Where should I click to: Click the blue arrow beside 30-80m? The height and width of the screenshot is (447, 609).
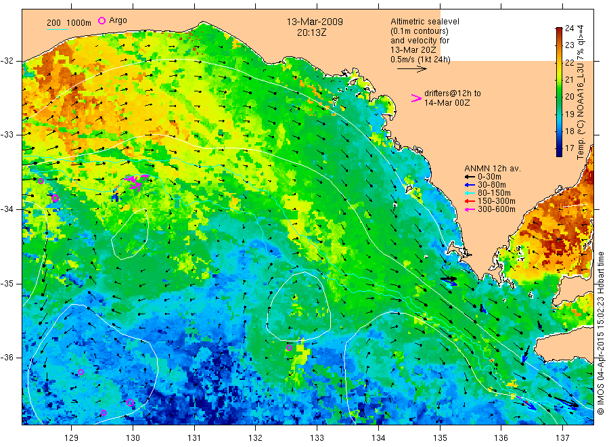click(470, 185)
